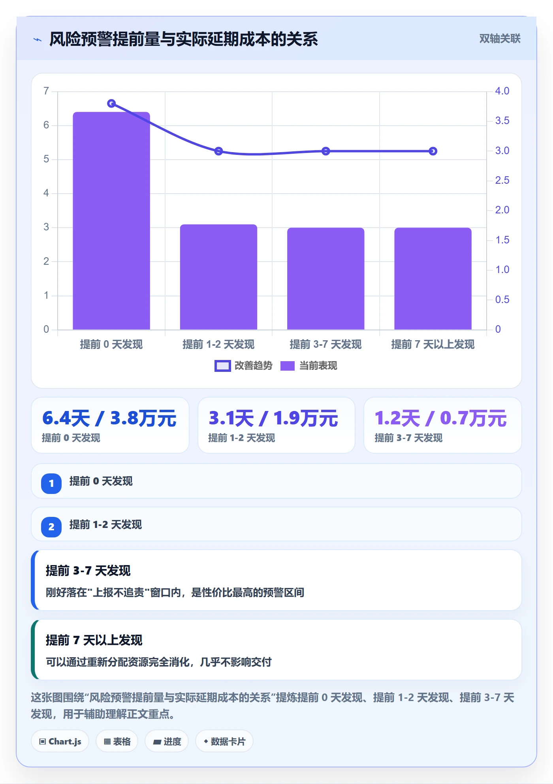Click the 4.0 tick on the right axis
Image resolution: width=553 pixels, height=784 pixels.
tap(502, 91)
